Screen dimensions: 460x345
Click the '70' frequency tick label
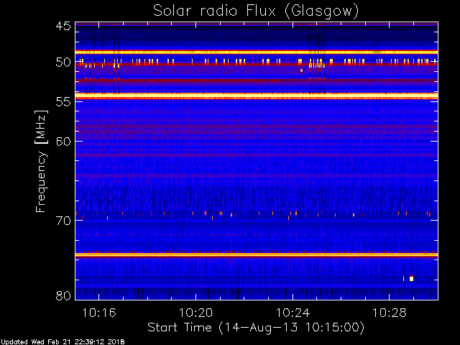pos(63,221)
